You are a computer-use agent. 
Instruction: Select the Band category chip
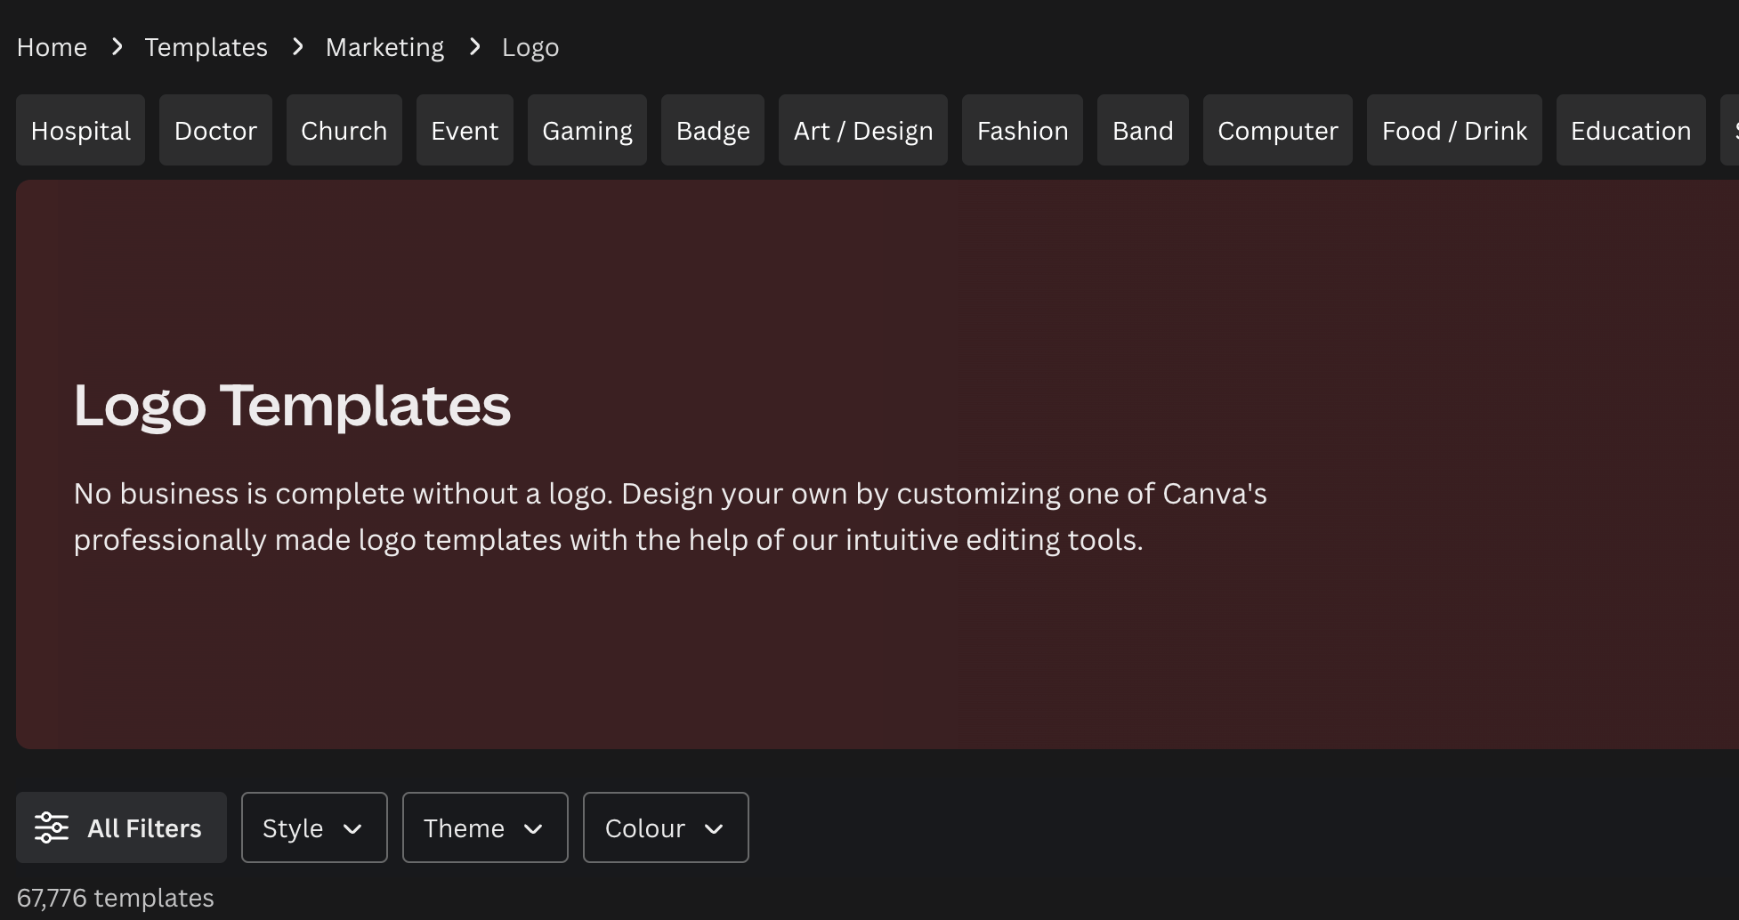pyautogui.click(x=1143, y=130)
